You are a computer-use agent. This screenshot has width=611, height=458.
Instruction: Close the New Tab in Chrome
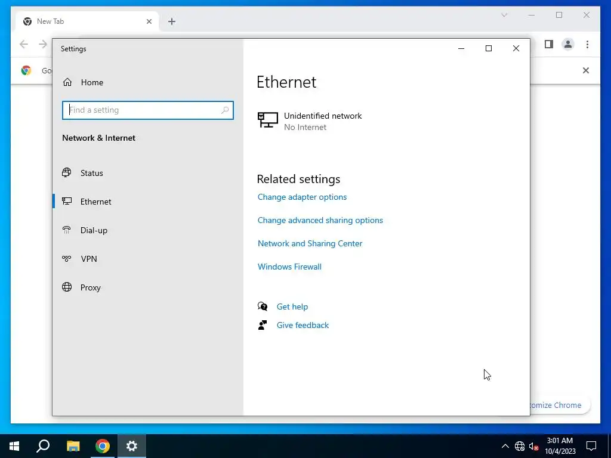pos(149,21)
